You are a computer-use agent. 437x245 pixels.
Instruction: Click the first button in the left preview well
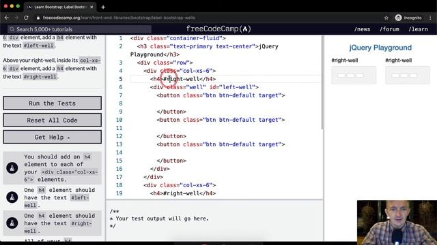[x=341, y=76]
